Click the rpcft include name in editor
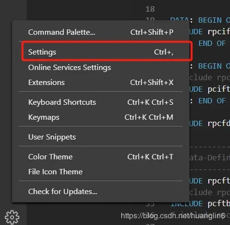230x225 pixels. (218, 181)
